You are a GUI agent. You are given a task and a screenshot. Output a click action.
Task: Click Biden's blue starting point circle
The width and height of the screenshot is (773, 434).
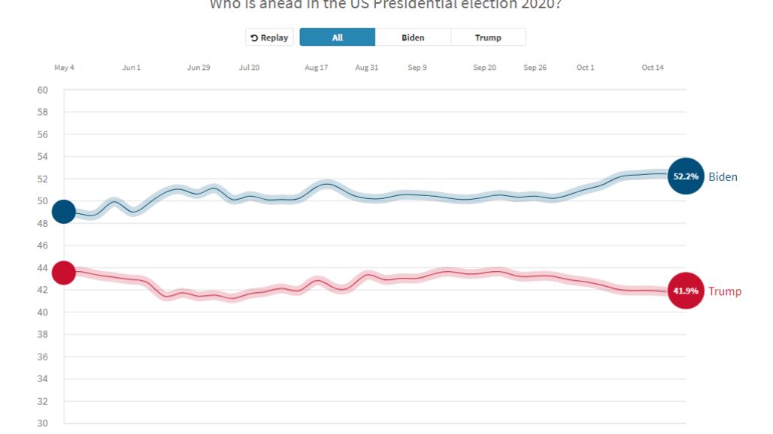pyautogui.click(x=64, y=212)
